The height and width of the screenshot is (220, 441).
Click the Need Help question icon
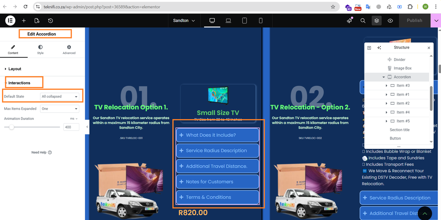[x=50, y=153]
